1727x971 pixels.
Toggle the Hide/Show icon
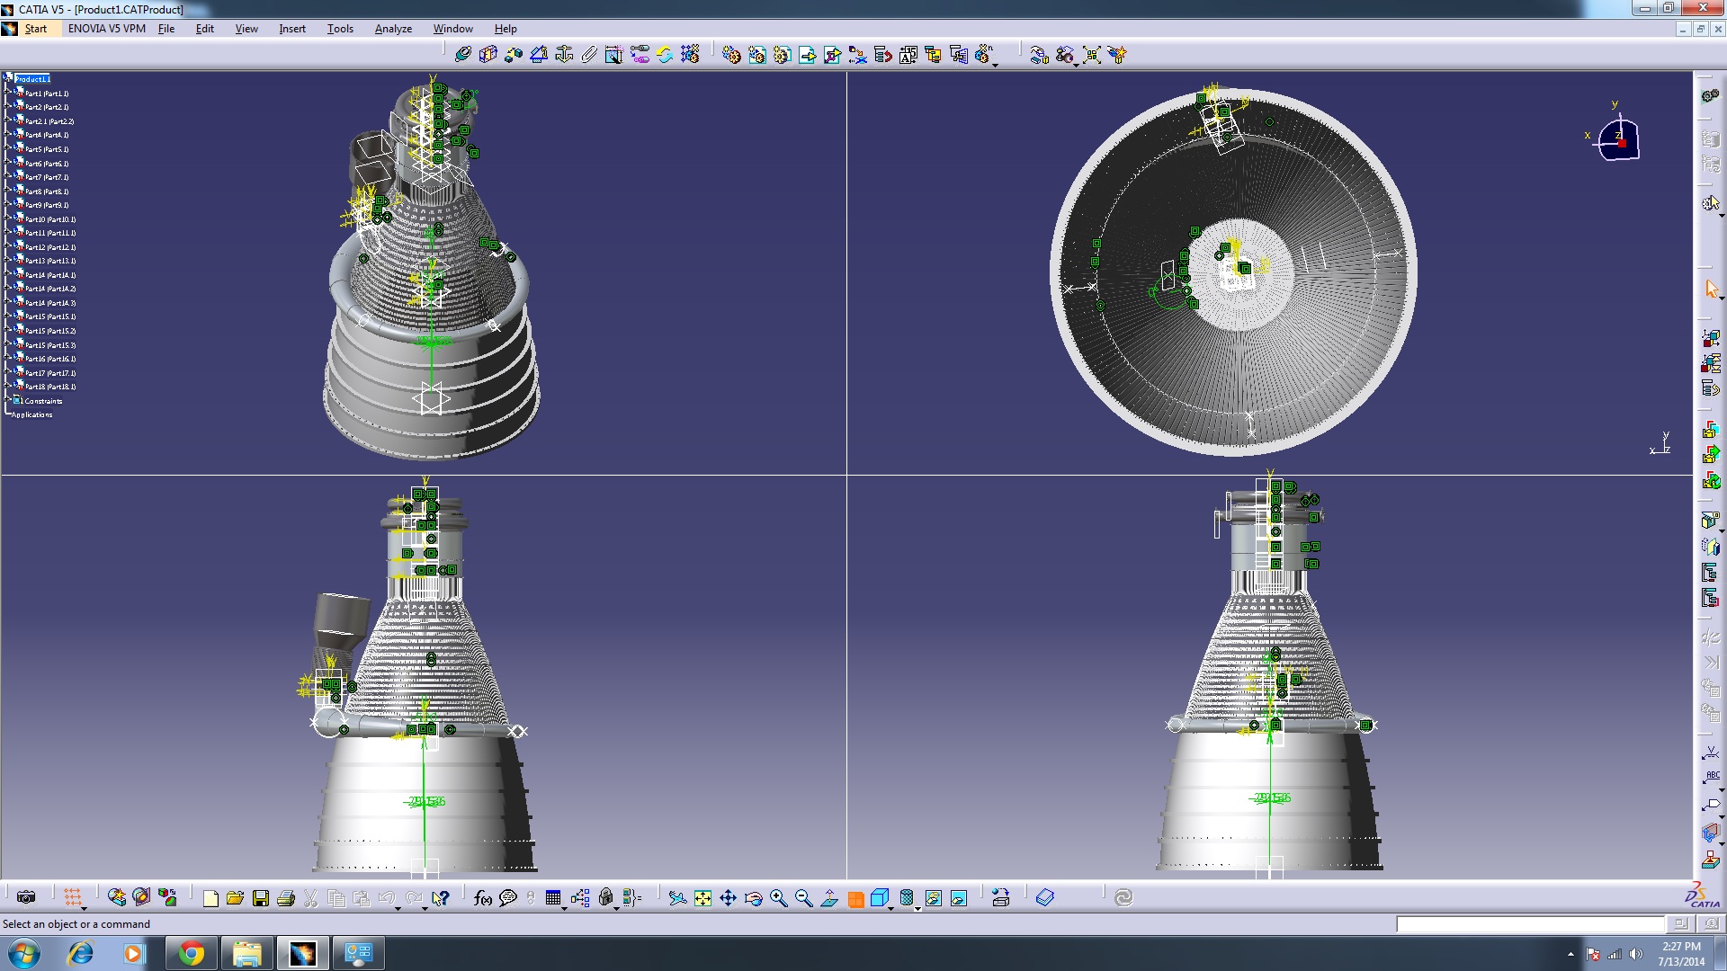pos(933,897)
